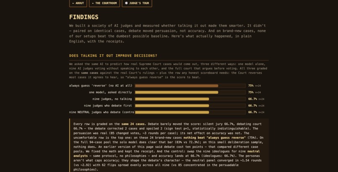Open the About page button
Screen dimensions: 338x172
tap(78, 3)
